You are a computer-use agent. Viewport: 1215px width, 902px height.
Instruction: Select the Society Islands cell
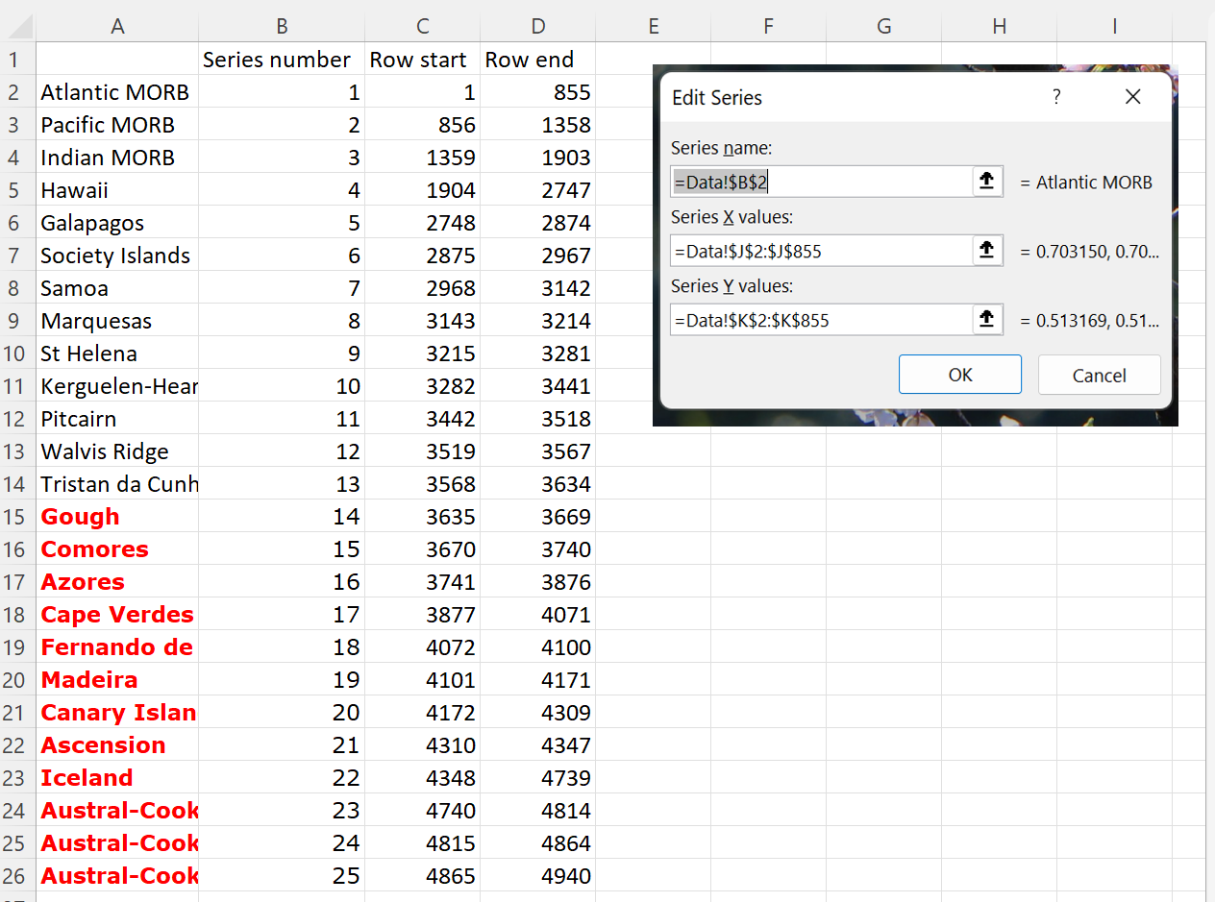117,256
